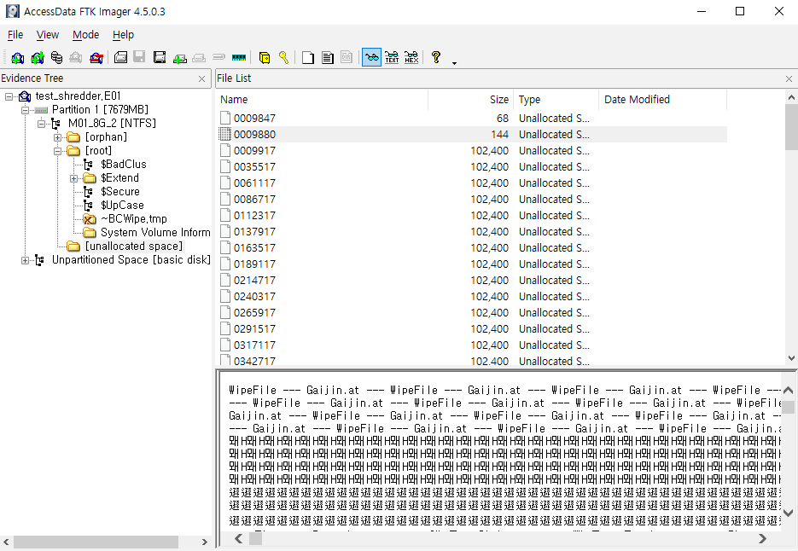Toggle automatic preview mode (glasses icon)
The height and width of the screenshot is (551, 798).
(371, 57)
